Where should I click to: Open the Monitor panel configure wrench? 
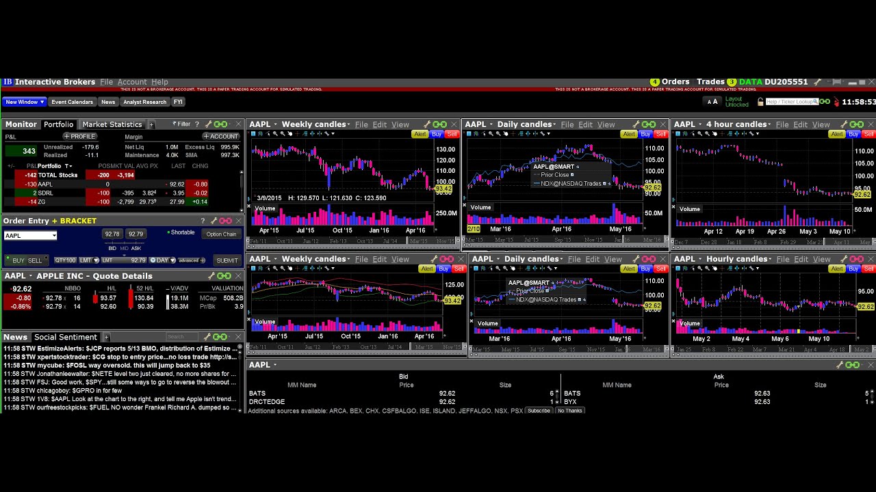(207, 124)
